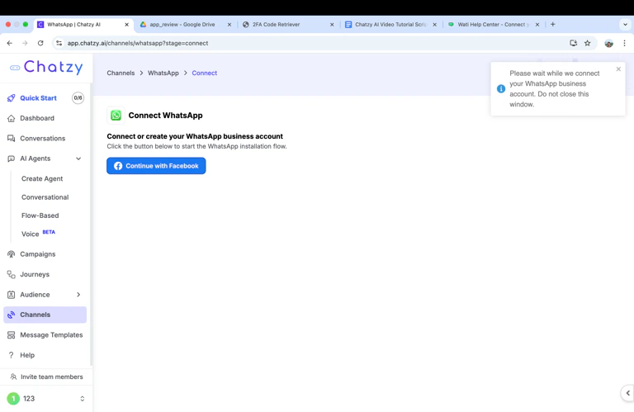Click the Help question mark icon
Viewport: 634px width, 412px height.
coord(12,355)
